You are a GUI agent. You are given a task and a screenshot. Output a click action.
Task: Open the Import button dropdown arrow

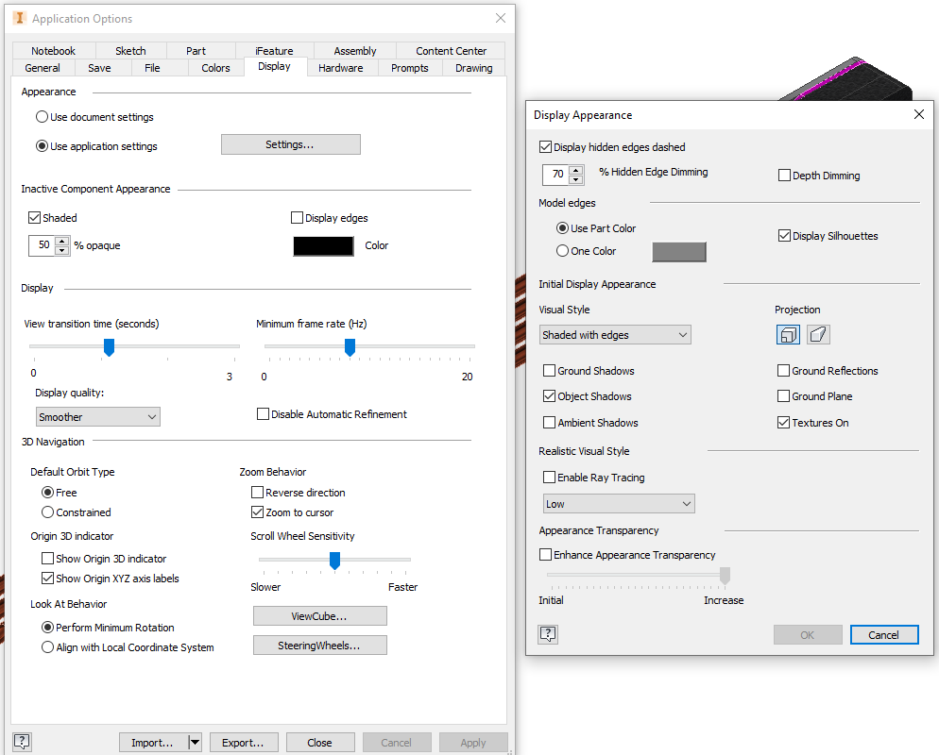coord(195,743)
